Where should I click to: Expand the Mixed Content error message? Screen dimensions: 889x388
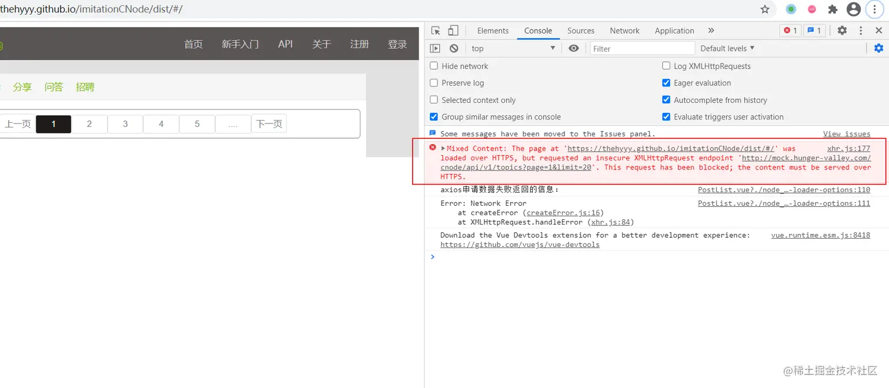coord(443,149)
